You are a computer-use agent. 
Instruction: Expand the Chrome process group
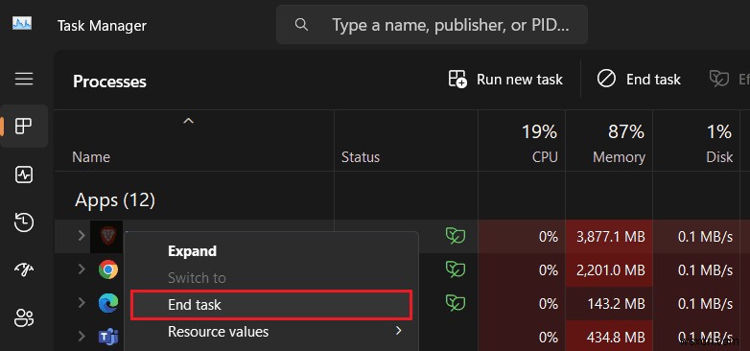(82, 269)
